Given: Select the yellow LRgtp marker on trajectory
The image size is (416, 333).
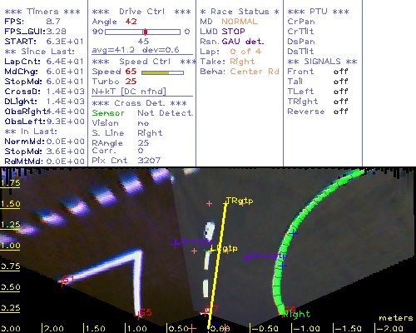Looking at the screenshot, I should (x=211, y=250).
